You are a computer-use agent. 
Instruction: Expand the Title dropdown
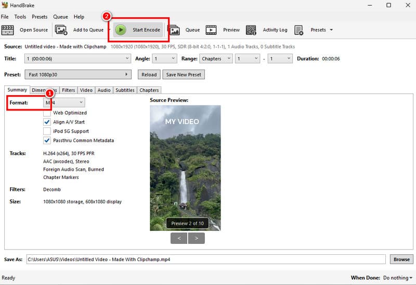(78, 59)
